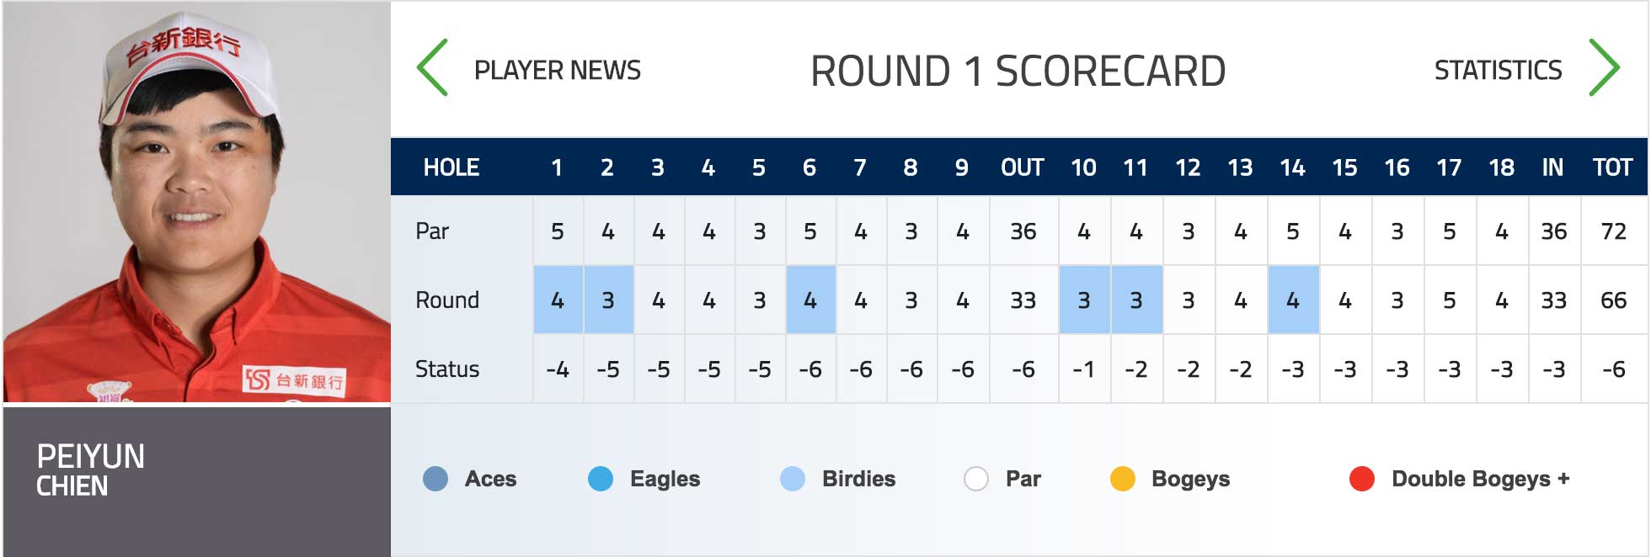Select the Eagles legend circle
Viewport: 1651px width, 557px height.
(x=601, y=479)
